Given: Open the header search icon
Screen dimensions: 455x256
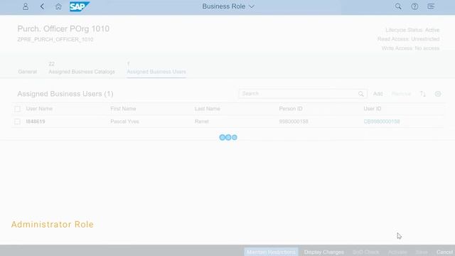Looking at the screenshot, I should coord(398,6).
